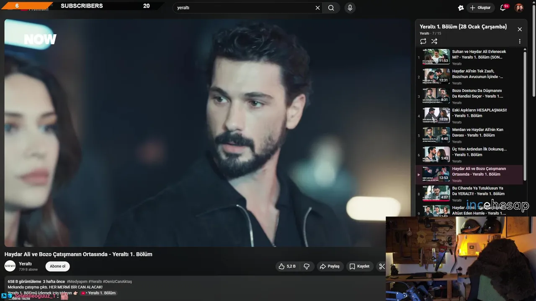536x301 pixels.
Task: Play 'Bu Cihanda Ya Tutuklusun' playlist item
Action: click(469, 194)
